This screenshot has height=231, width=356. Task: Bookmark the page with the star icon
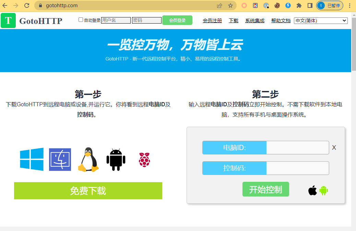coord(230,6)
